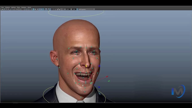Select the circular halo control above head
192x108 pixels.
click(76, 14)
